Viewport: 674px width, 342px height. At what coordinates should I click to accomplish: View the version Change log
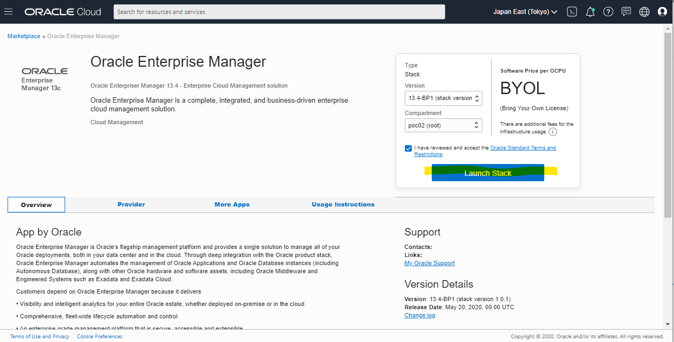[419, 315]
